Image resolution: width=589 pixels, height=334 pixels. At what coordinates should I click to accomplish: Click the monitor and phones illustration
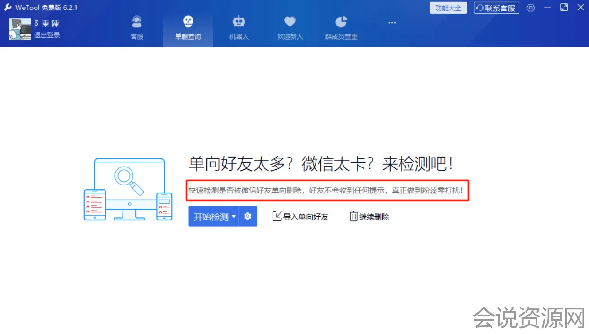pyautogui.click(x=128, y=189)
